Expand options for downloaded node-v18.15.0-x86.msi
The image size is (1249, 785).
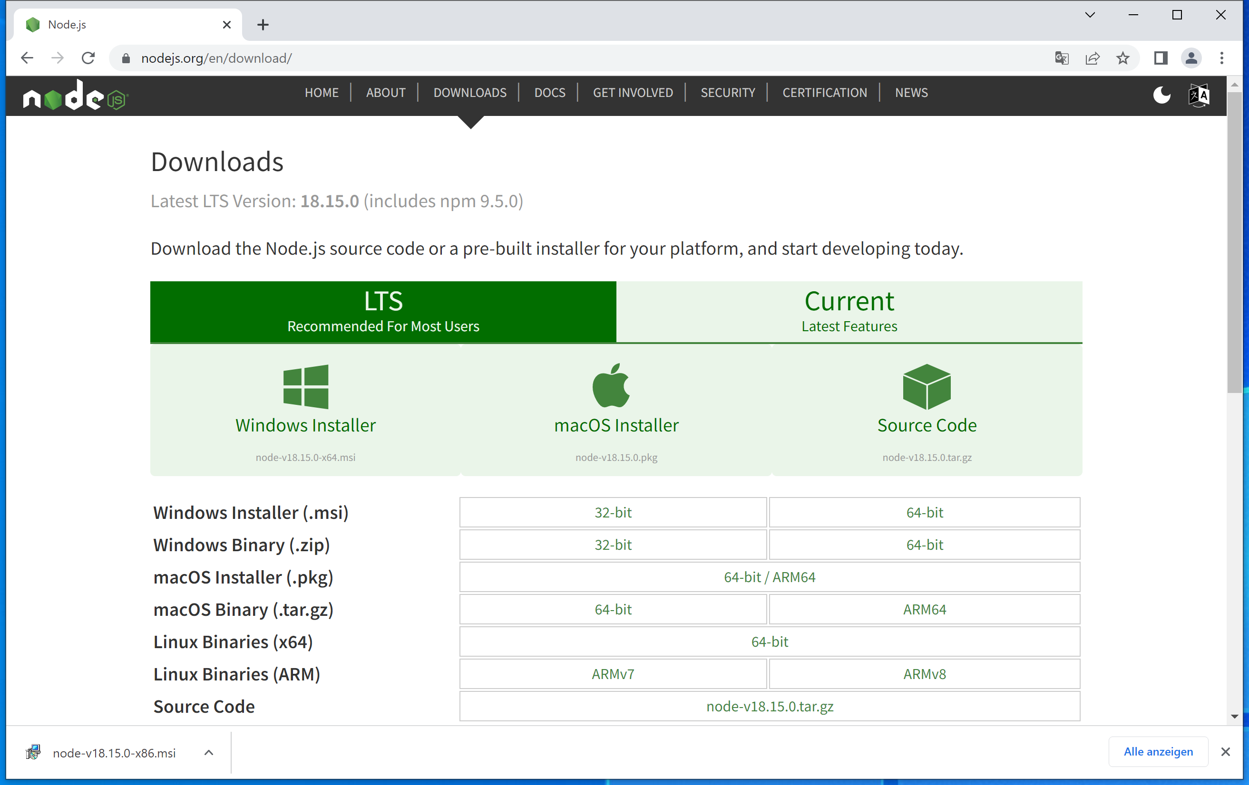(208, 752)
